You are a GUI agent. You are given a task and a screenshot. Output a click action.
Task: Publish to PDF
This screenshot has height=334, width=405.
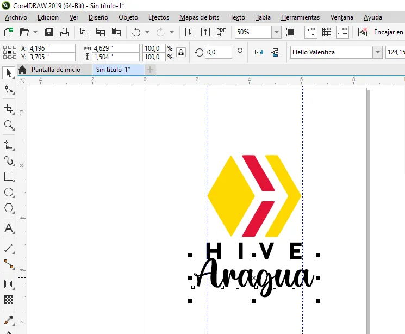point(221,32)
